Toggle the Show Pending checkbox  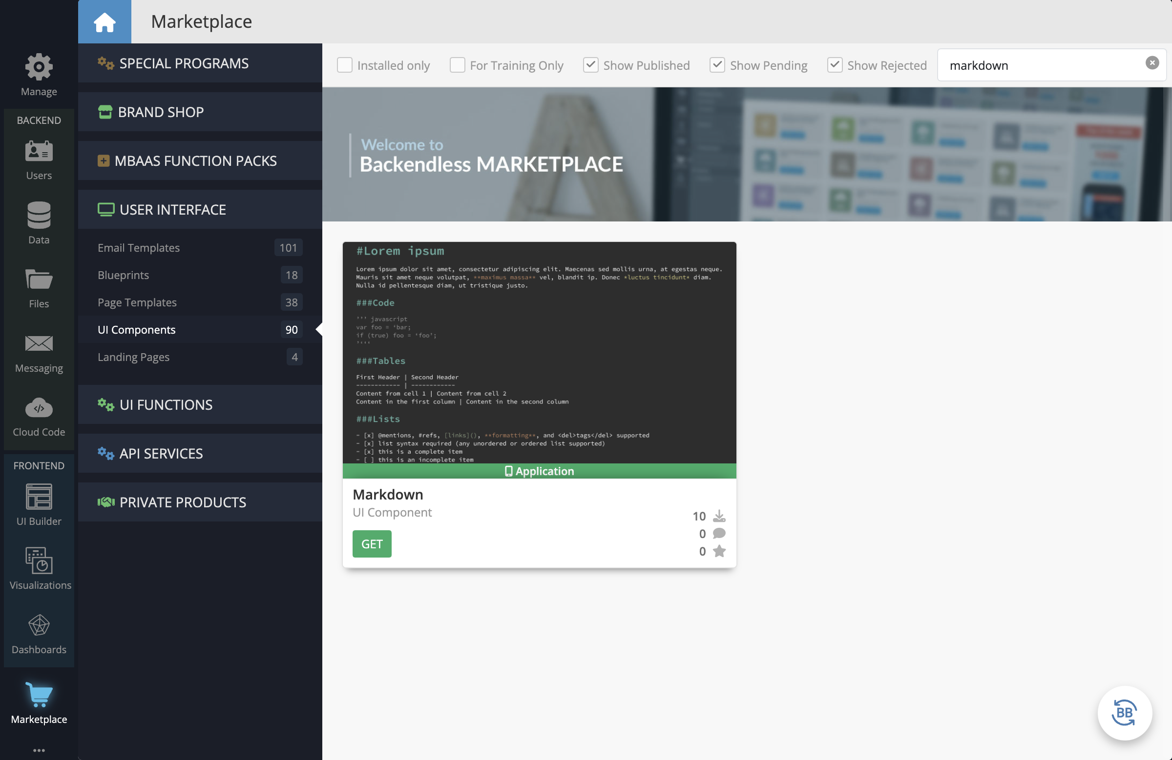[x=717, y=65]
